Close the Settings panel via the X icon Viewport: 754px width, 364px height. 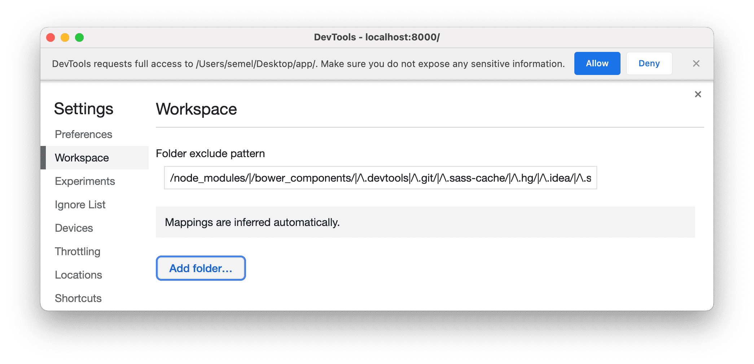pos(698,94)
